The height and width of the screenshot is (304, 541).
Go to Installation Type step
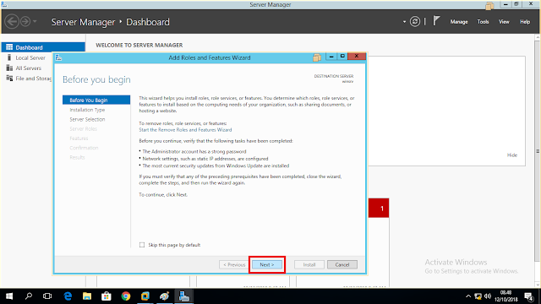[x=87, y=110]
